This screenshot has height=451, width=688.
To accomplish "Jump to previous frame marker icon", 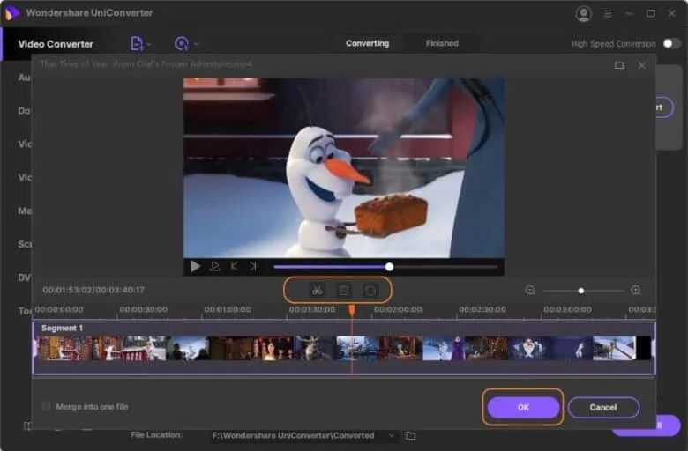I will 234,266.
